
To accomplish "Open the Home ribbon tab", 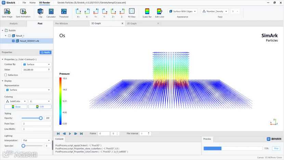I will click(x=33, y=2).
